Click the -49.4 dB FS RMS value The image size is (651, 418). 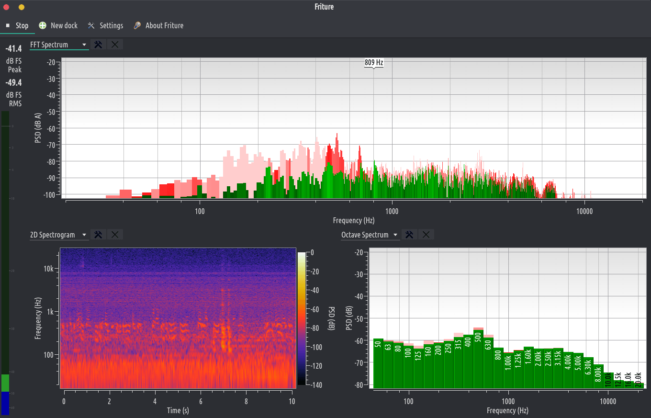pyautogui.click(x=14, y=82)
